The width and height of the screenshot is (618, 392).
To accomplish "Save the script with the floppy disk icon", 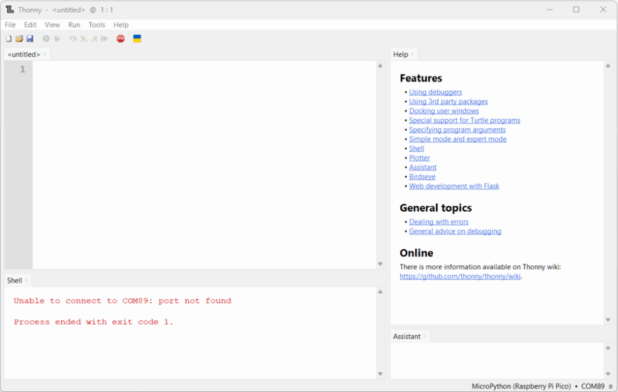I will coord(30,38).
